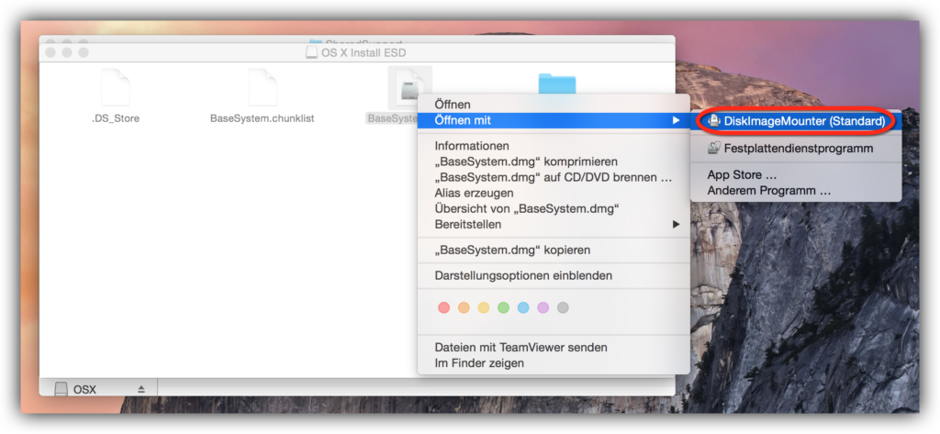Click the OS X Install ESD window title
940x434 pixels.
(x=364, y=52)
